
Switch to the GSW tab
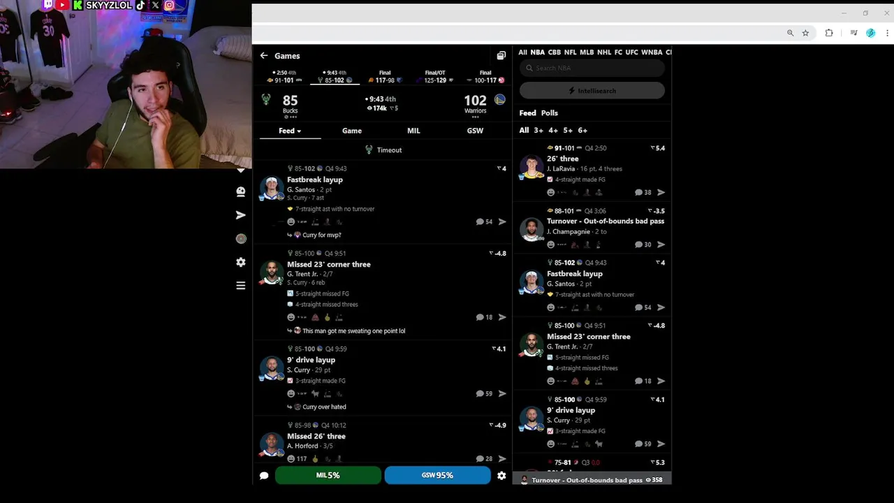[475, 131]
